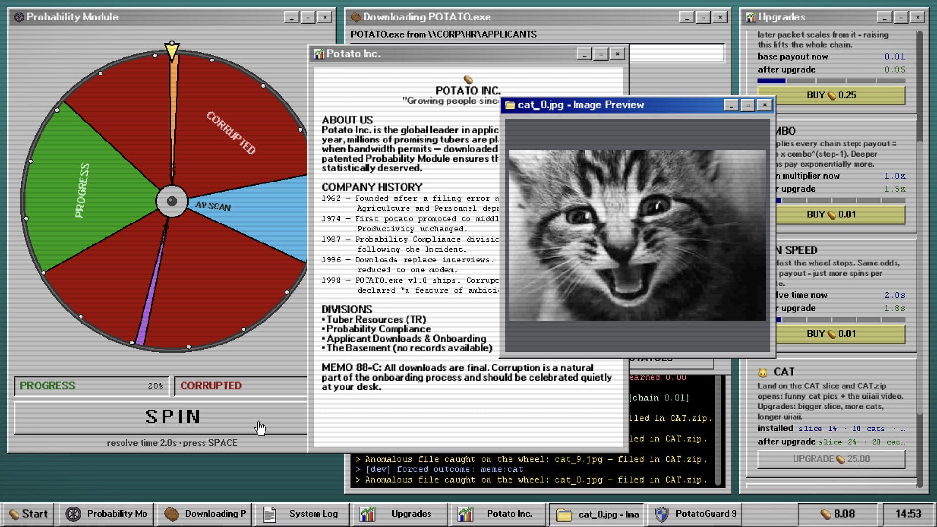Open PotatoGuard 9 from the taskbar

[695, 514]
